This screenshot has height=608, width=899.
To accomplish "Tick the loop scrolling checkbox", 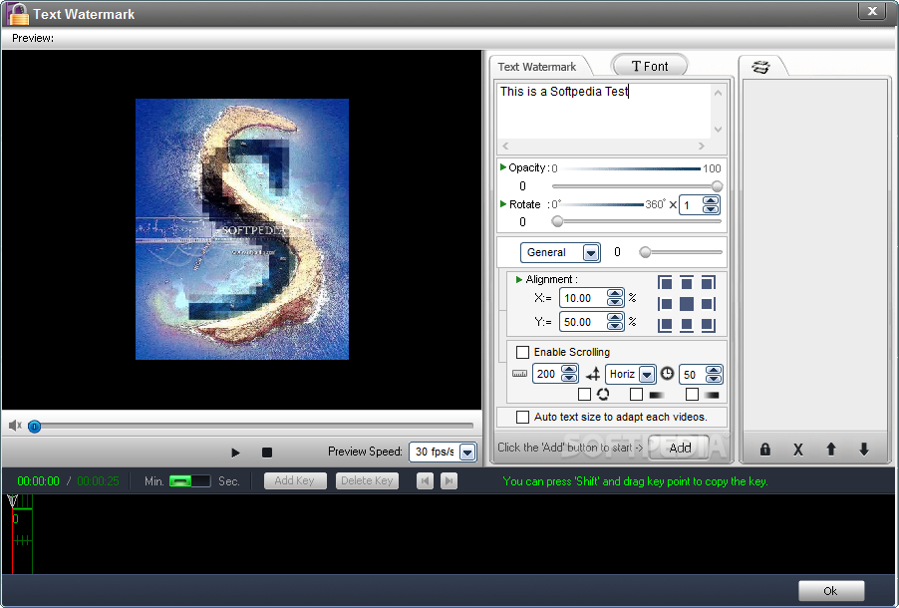I will [x=584, y=394].
